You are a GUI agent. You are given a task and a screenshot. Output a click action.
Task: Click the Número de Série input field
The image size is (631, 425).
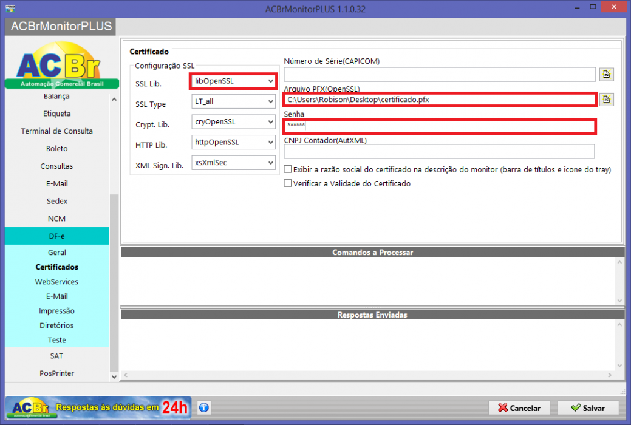coord(440,75)
